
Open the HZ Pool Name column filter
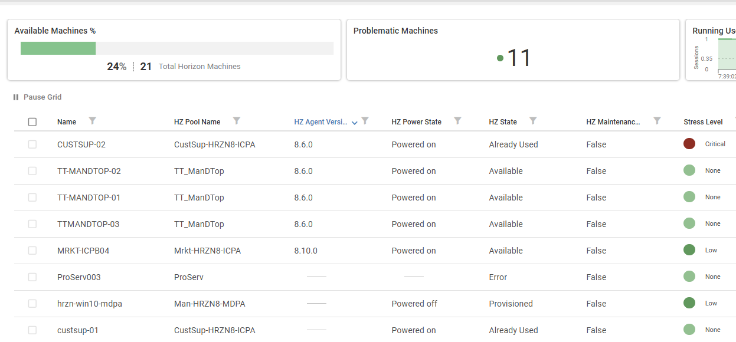click(x=236, y=121)
